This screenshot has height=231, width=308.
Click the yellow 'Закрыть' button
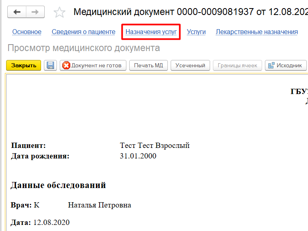tap(24, 65)
